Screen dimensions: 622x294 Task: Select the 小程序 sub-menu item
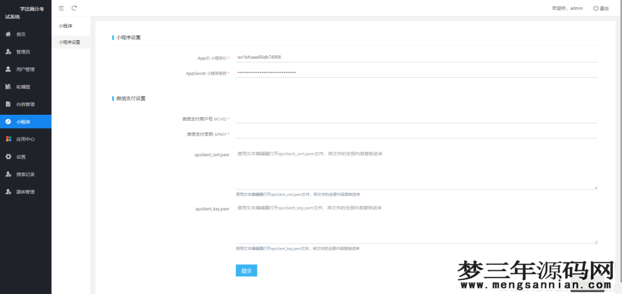pyautogui.click(x=65, y=26)
